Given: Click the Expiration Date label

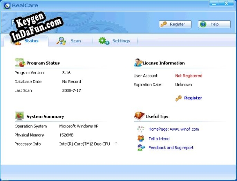Looking at the screenshot, I should click(x=147, y=84).
